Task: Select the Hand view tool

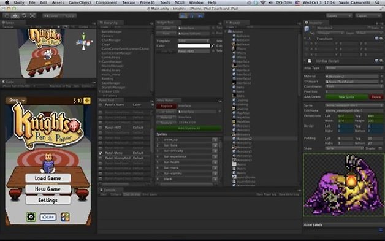Action: click(7, 16)
